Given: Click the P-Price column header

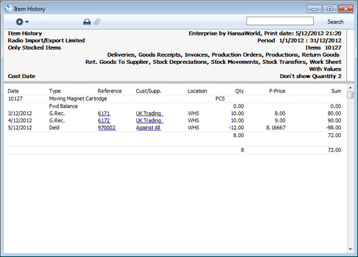Looking at the screenshot, I should pyautogui.click(x=277, y=91).
